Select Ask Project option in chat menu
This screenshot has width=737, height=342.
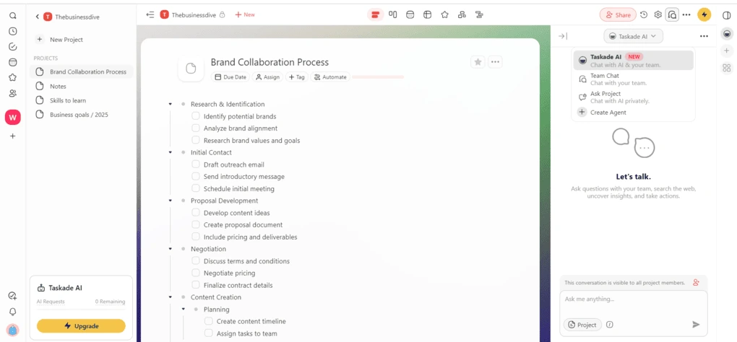633,97
